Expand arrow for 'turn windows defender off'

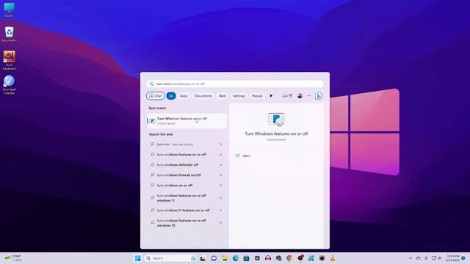pos(221,164)
